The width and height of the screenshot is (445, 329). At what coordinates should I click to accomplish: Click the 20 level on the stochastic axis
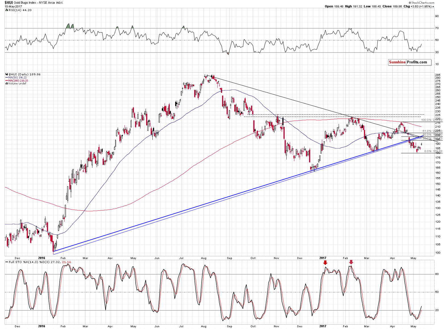click(437, 310)
